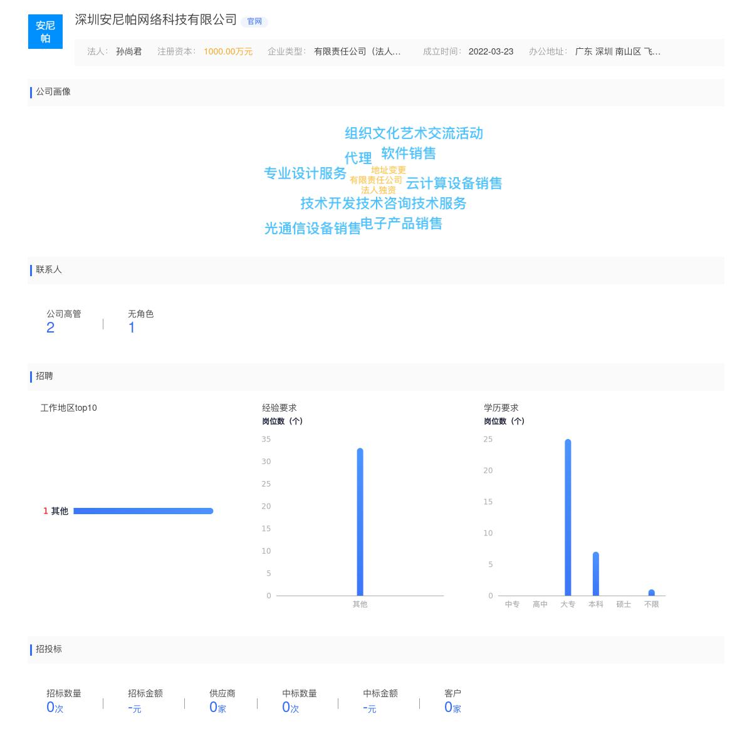752x744 pixels.
Task: Click the 工作地区top10 chart title
Action: tap(69, 408)
